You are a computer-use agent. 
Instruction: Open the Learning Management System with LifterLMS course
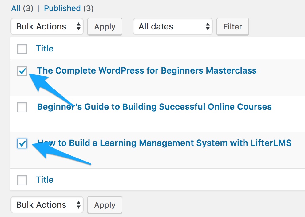pyautogui.click(x=164, y=143)
